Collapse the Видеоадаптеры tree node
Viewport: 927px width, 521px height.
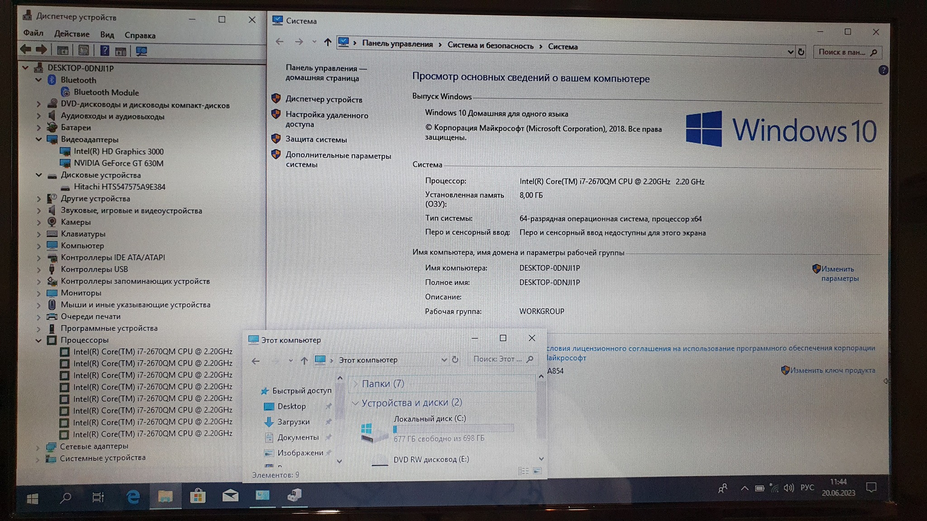pos(39,139)
